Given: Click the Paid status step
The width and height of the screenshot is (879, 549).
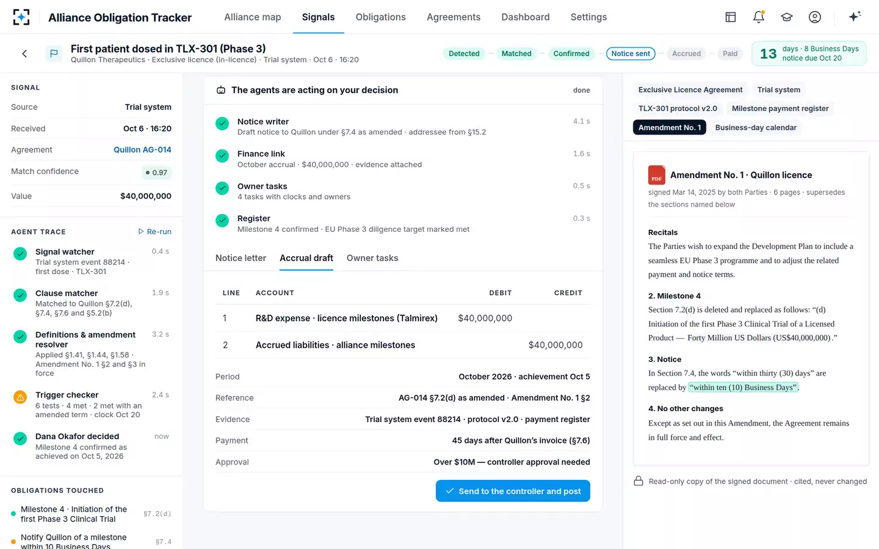Looking at the screenshot, I should pos(730,54).
